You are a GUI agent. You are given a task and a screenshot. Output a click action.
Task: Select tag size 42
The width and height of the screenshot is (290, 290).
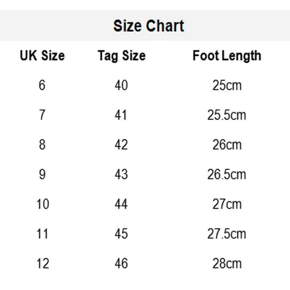[x=121, y=145]
